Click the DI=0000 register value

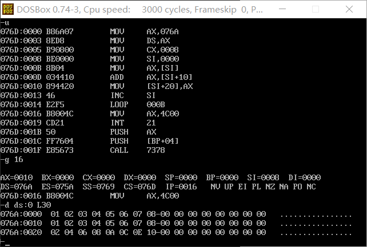(305, 177)
